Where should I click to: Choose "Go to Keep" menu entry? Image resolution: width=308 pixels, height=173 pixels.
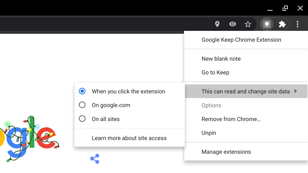pyautogui.click(x=246, y=73)
